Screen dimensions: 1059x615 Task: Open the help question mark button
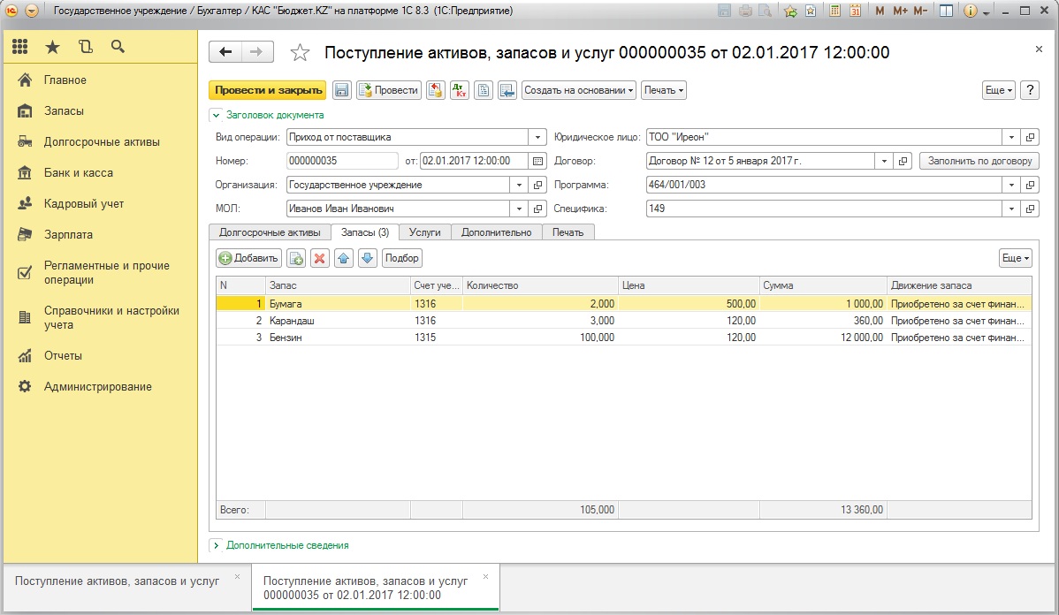1030,90
